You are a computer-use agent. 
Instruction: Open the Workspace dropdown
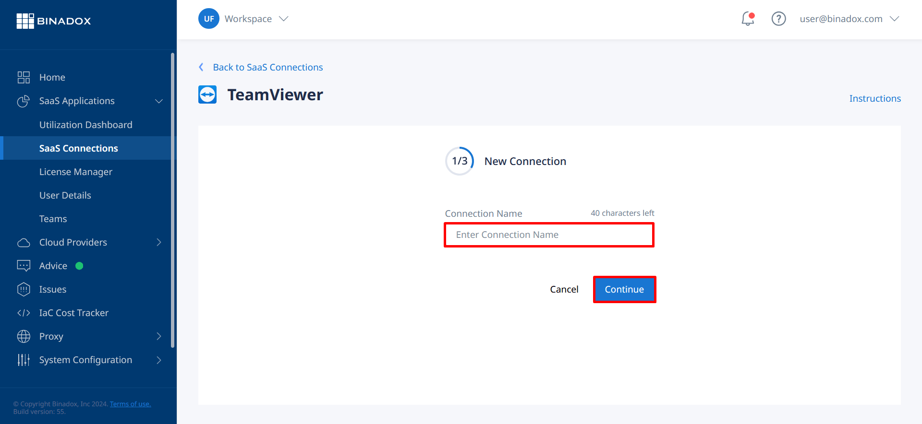point(256,19)
